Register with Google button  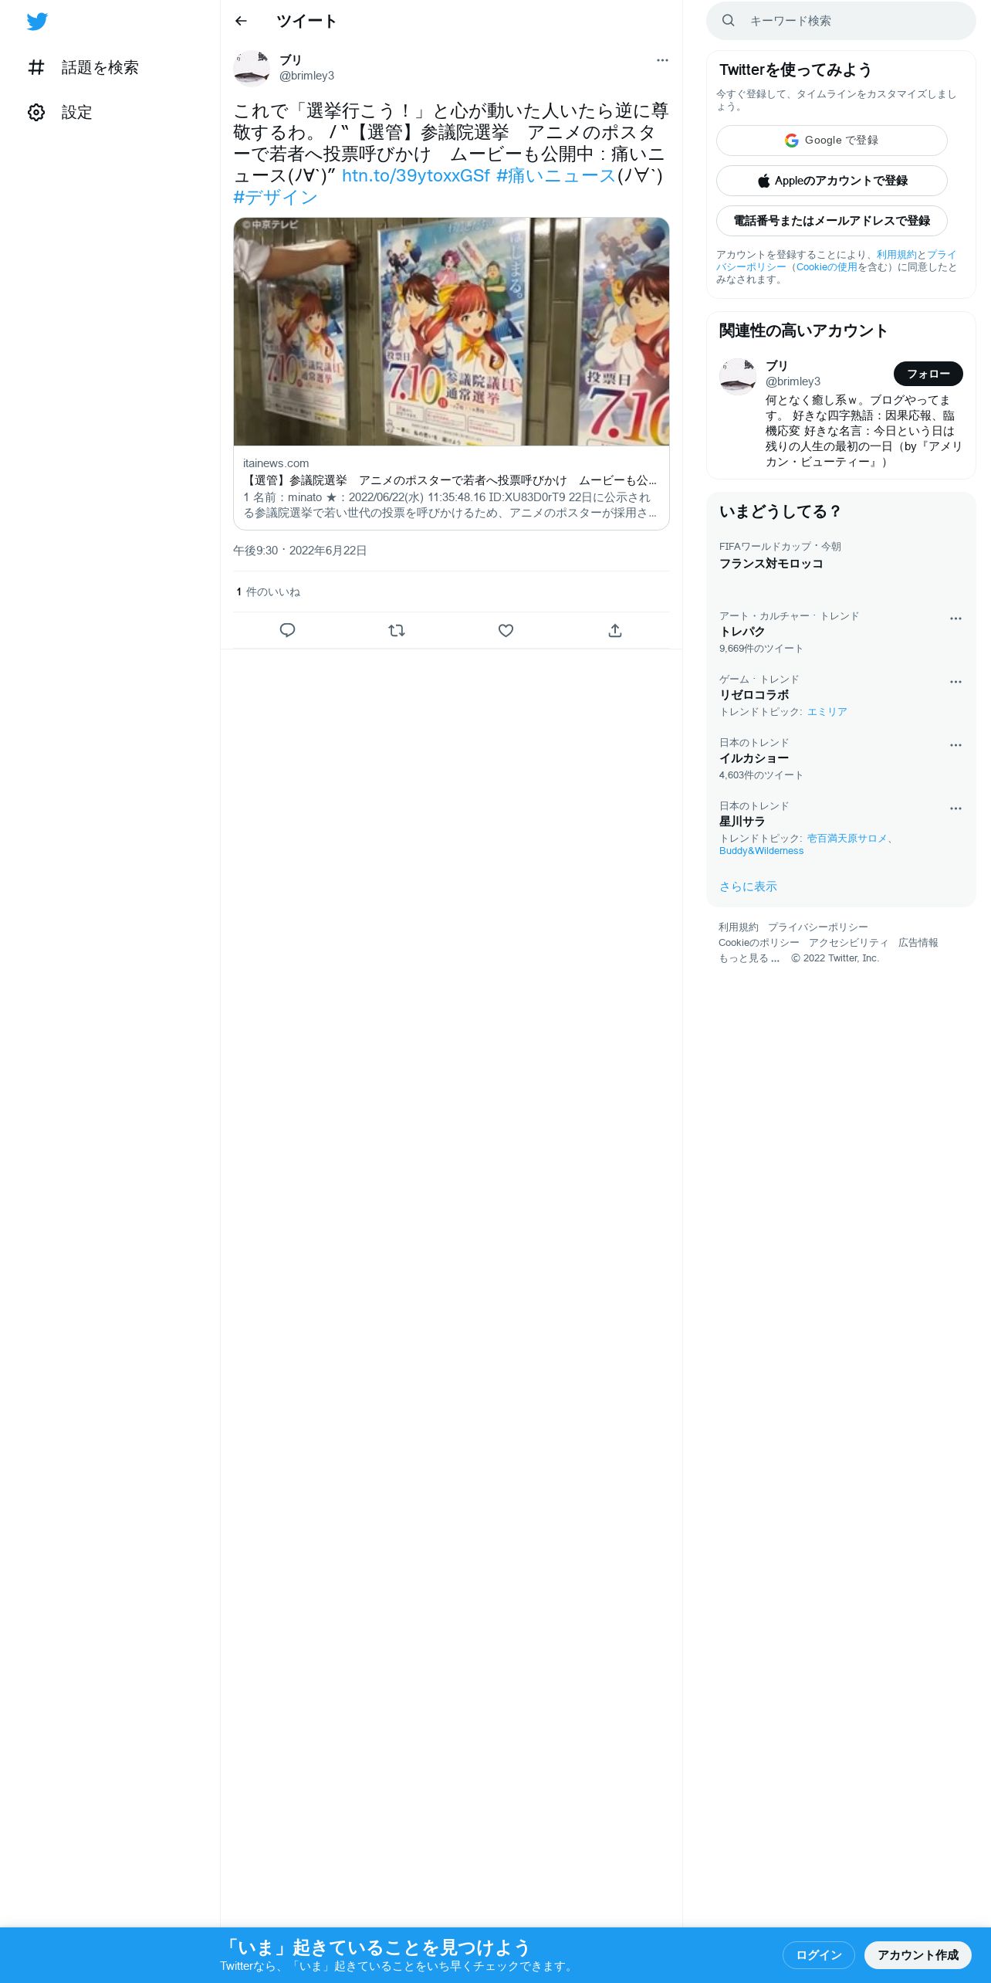tap(831, 141)
